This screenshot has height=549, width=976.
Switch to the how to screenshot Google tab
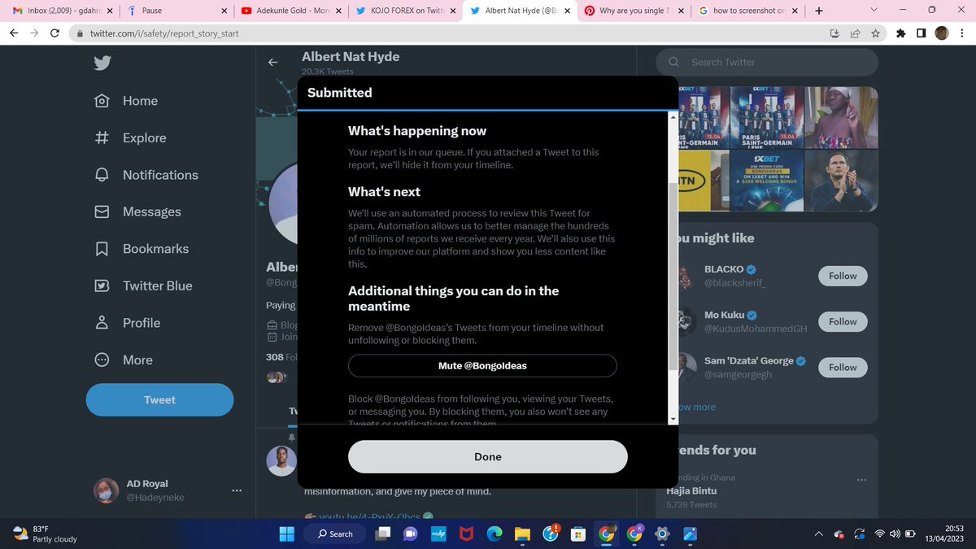pyautogui.click(x=748, y=11)
